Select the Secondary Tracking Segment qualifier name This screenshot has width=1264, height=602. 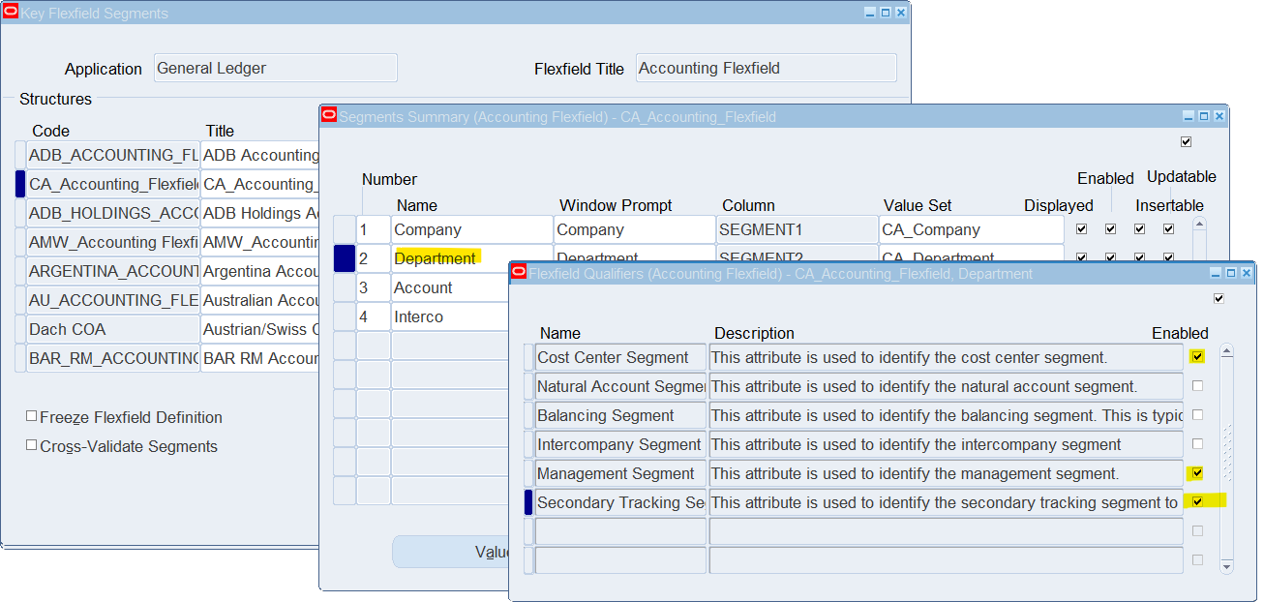point(620,502)
